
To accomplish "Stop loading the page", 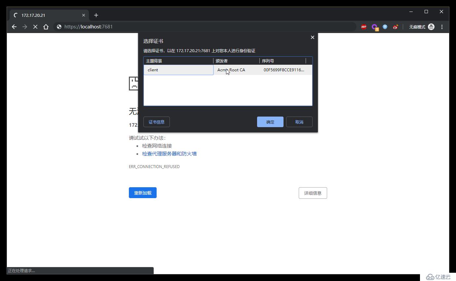I will pyautogui.click(x=35, y=27).
